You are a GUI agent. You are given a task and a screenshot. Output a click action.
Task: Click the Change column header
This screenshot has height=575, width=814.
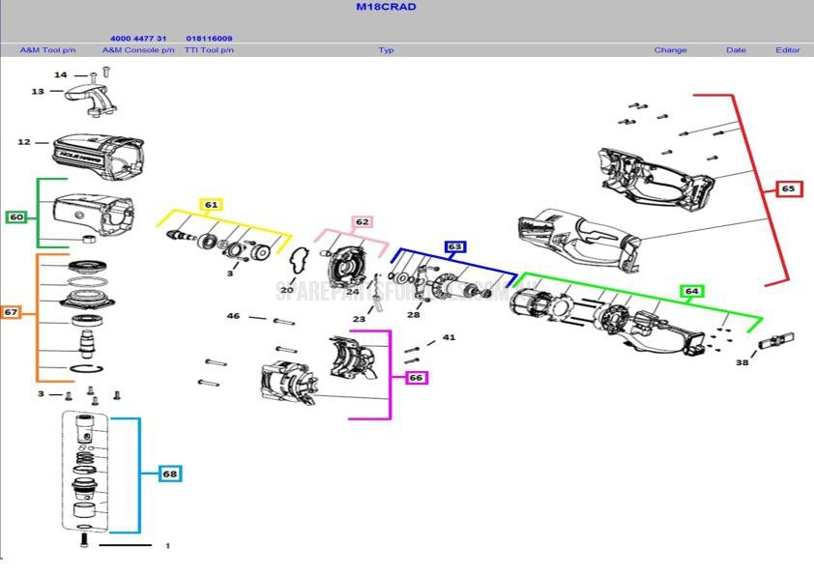670,50
